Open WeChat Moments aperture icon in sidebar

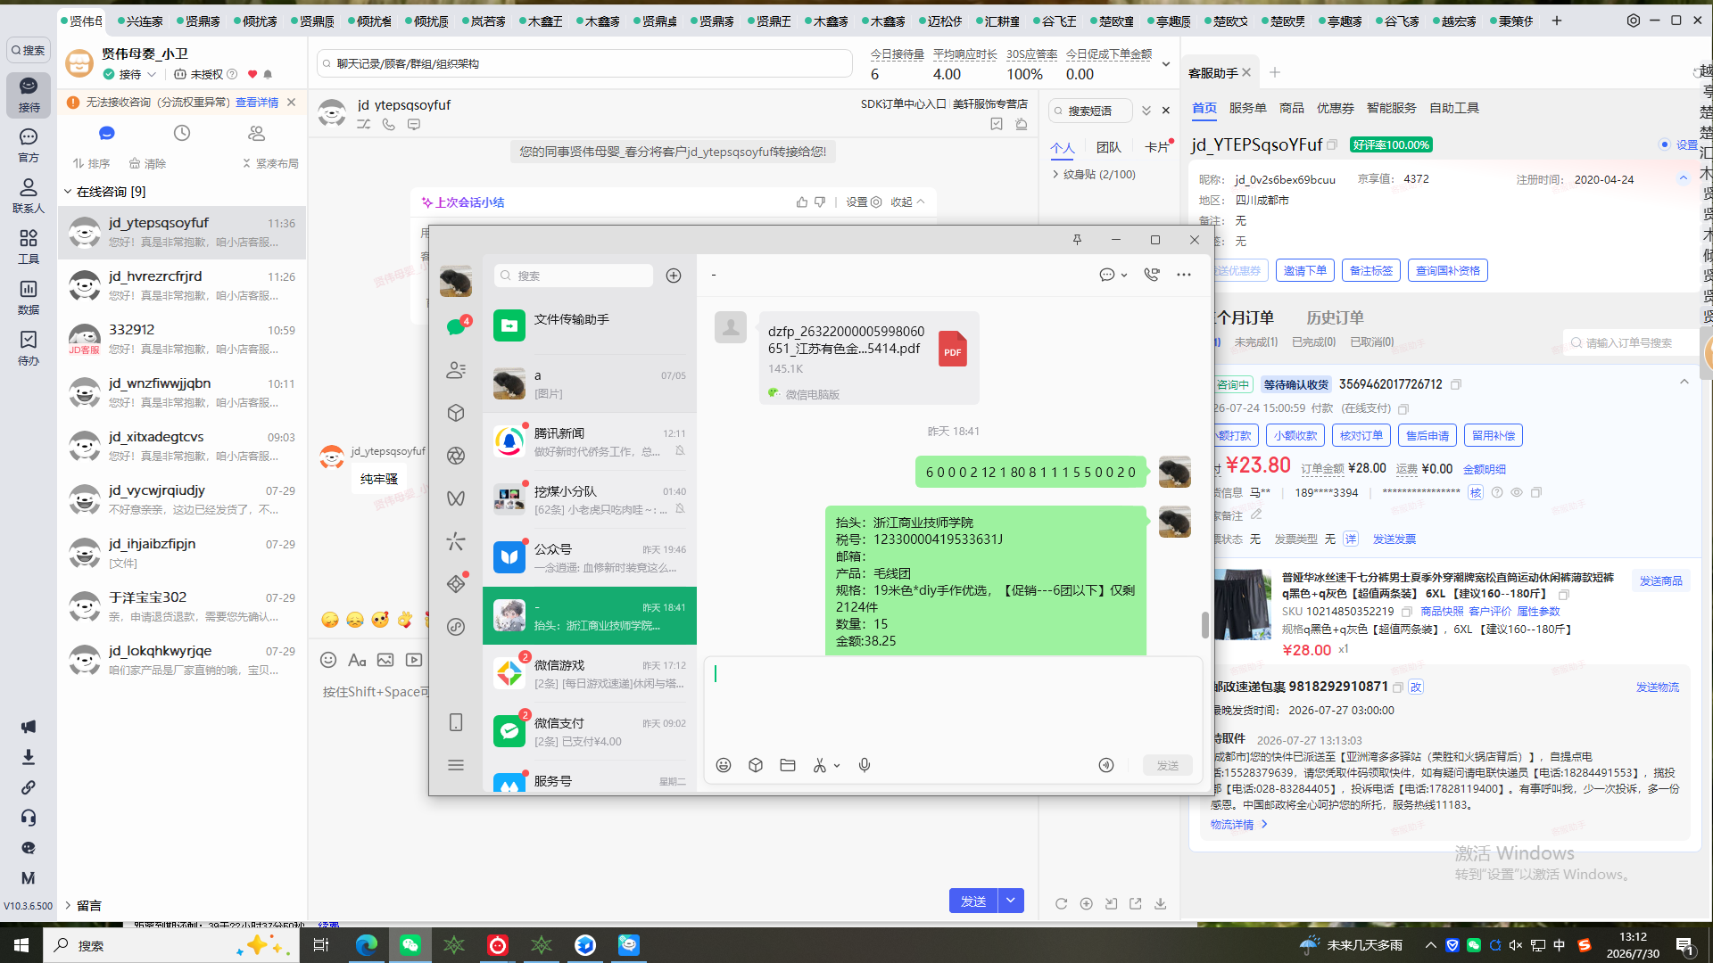pos(456,456)
